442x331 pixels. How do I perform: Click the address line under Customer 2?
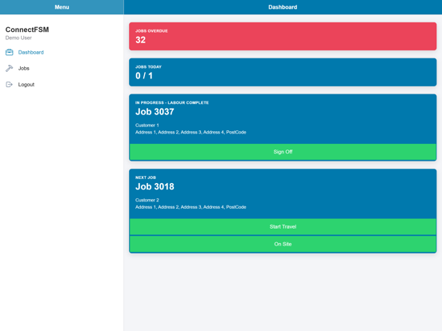[191, 207]
